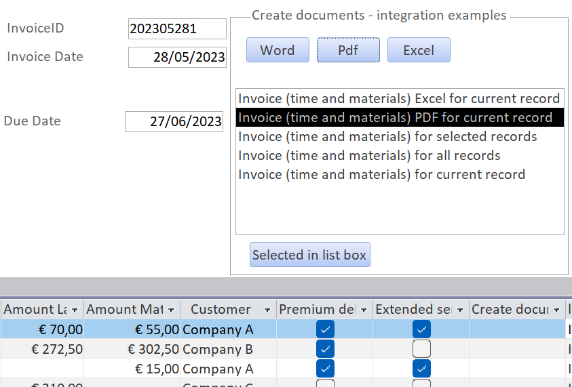Focus the InvoiceID field 202305281

coord(177,28)
